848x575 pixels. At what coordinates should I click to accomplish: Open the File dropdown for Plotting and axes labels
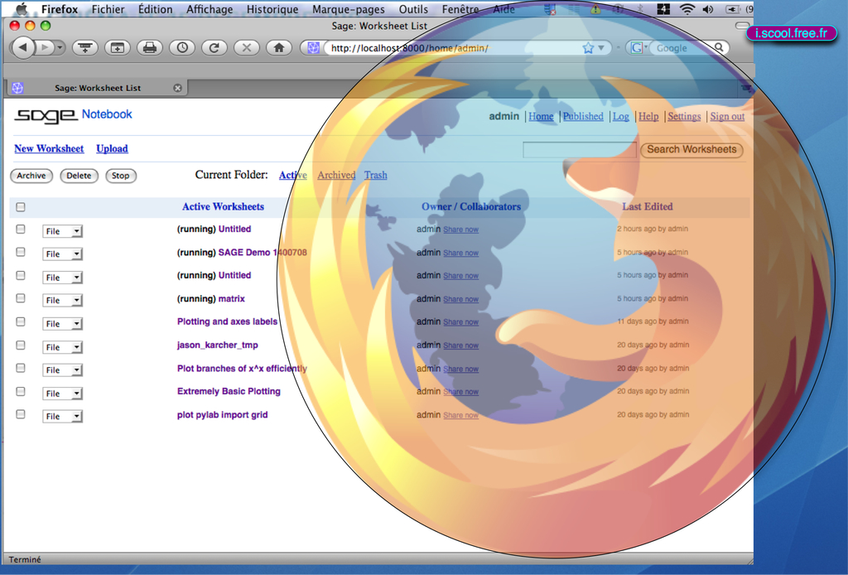click(x=62, y=324)
